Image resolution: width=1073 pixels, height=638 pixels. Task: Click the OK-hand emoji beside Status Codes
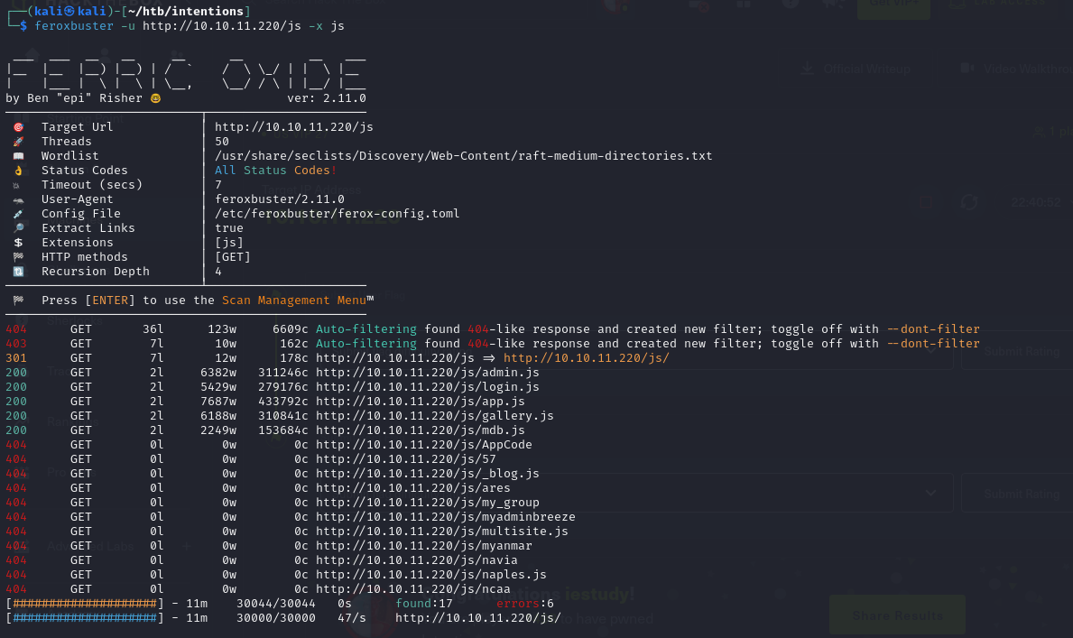(18, 171)
